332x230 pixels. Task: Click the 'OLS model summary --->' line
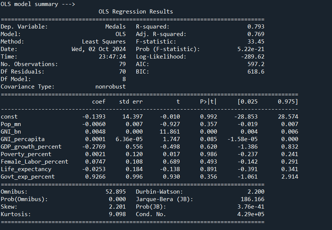coord(38,4)
